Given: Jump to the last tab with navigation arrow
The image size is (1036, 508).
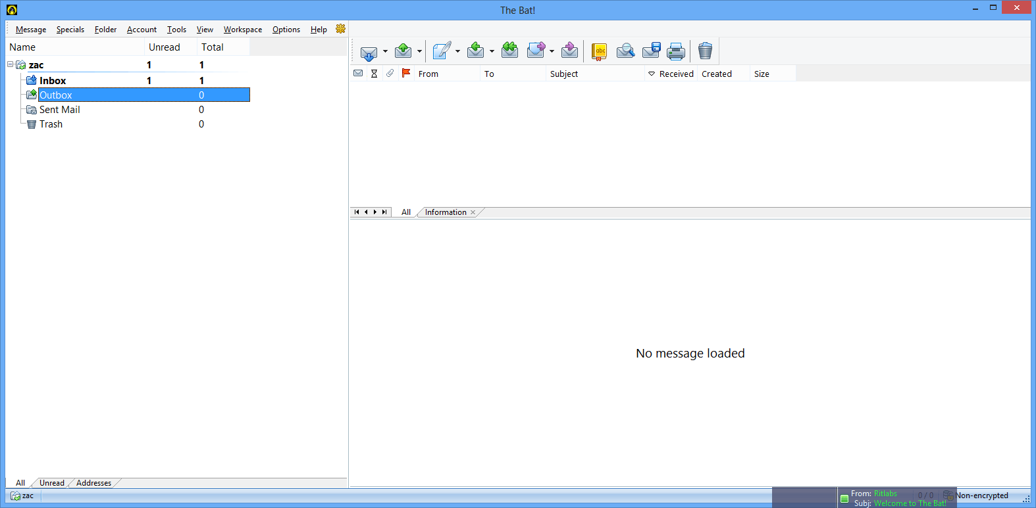Looking at the screenshot, I should pos(384,212).
